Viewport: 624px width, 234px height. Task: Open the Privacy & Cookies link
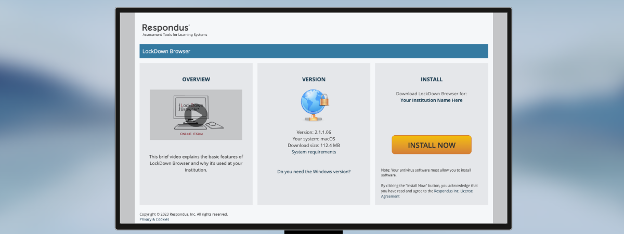154,219
